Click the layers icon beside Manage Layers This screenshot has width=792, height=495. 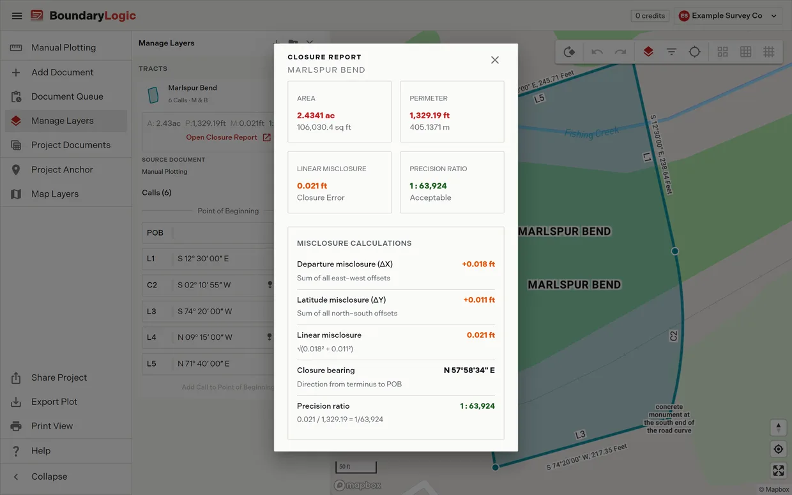click(16, 121)
